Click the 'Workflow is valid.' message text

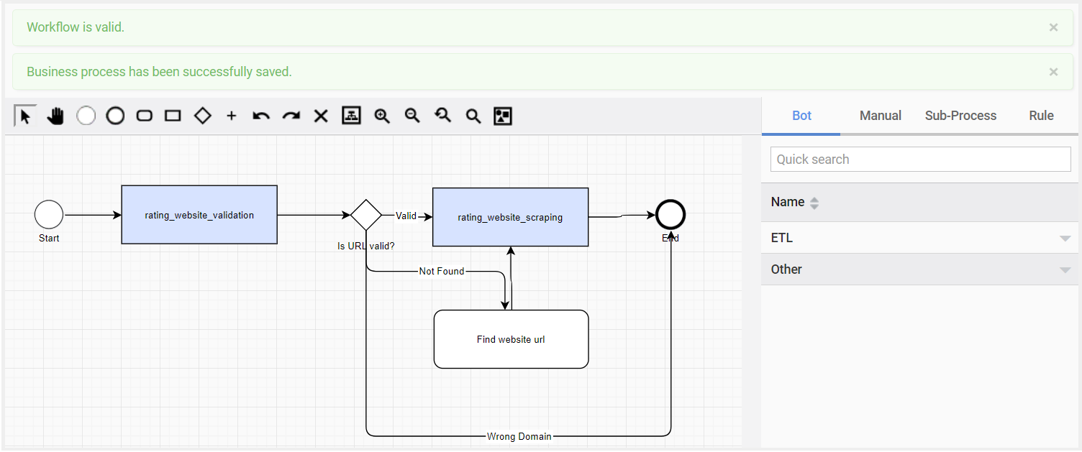76,27
